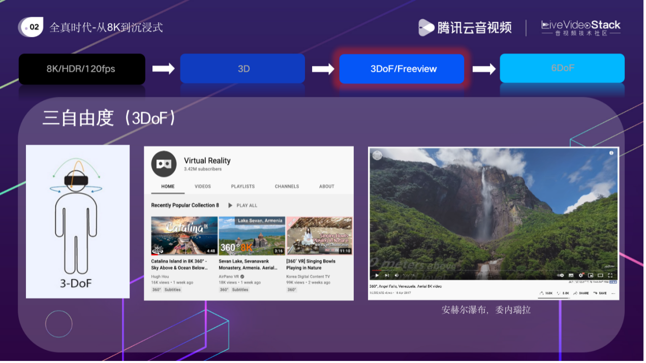Open the PLAYLISTS channel tab
This screenshot has height=363, width=646.
click(x=243, y=186)
